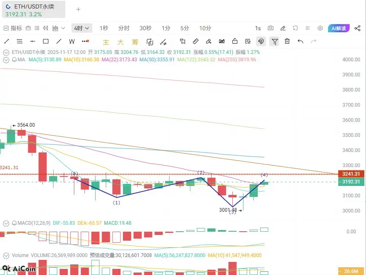Open the more drawing tools dots icon

(x=85, y=41)
